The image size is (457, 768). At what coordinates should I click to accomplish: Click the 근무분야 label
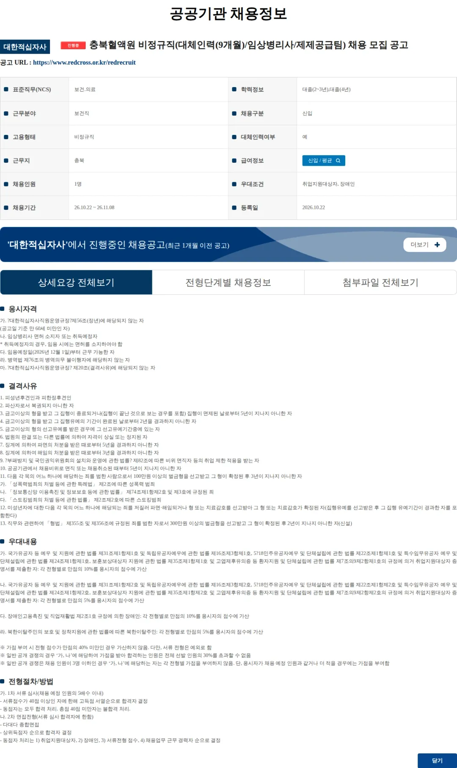[24, 113]
